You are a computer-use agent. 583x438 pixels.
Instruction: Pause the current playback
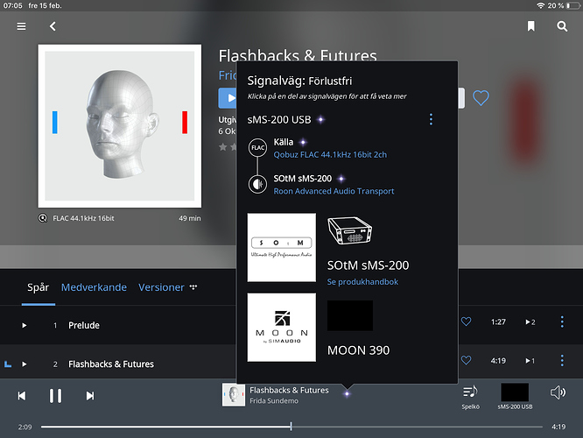pyautogui.click(x=55, y=396)
